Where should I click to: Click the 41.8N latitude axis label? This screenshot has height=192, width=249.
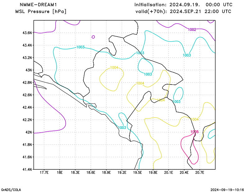27,144
